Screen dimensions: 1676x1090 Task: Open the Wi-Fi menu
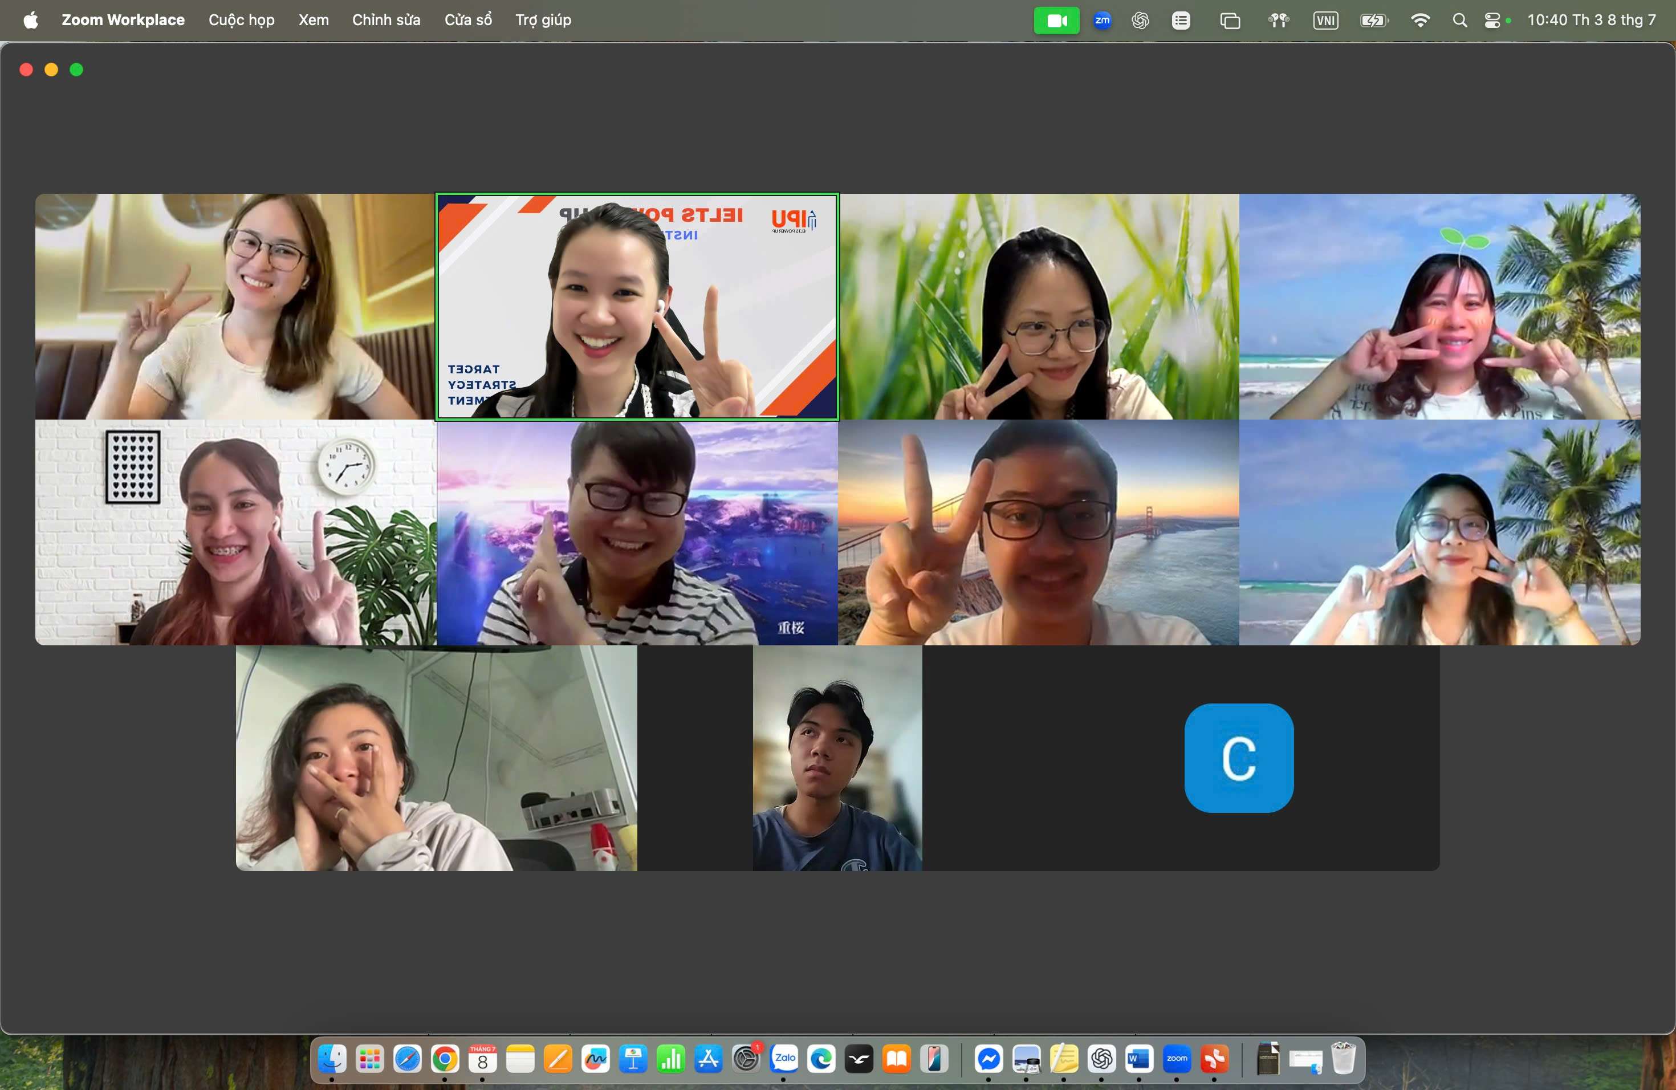[x=1421, y=21]
